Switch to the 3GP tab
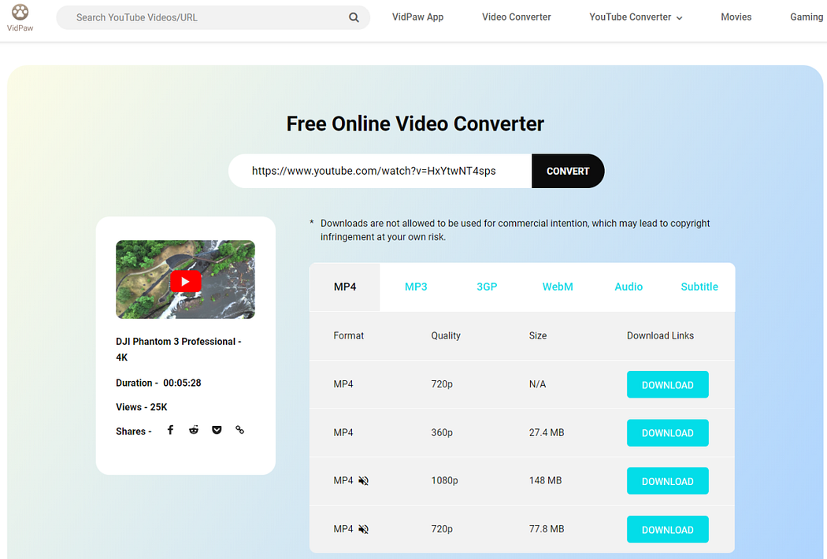This screenshot has width=827, height=559. (487, 287)
